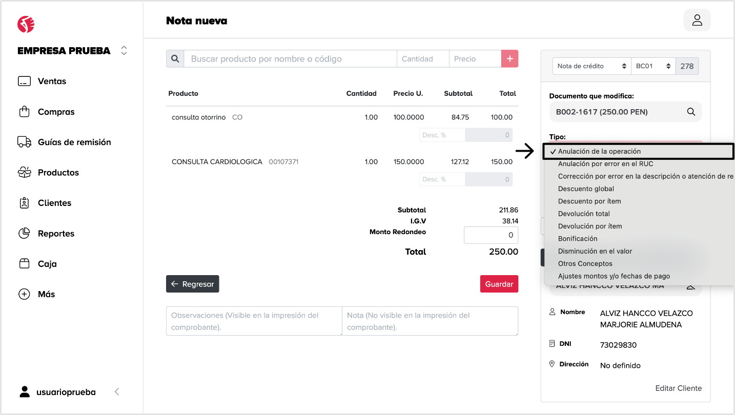Open the BC01 series dropdown
The image size is (735, 415).
tap(653, 66)
